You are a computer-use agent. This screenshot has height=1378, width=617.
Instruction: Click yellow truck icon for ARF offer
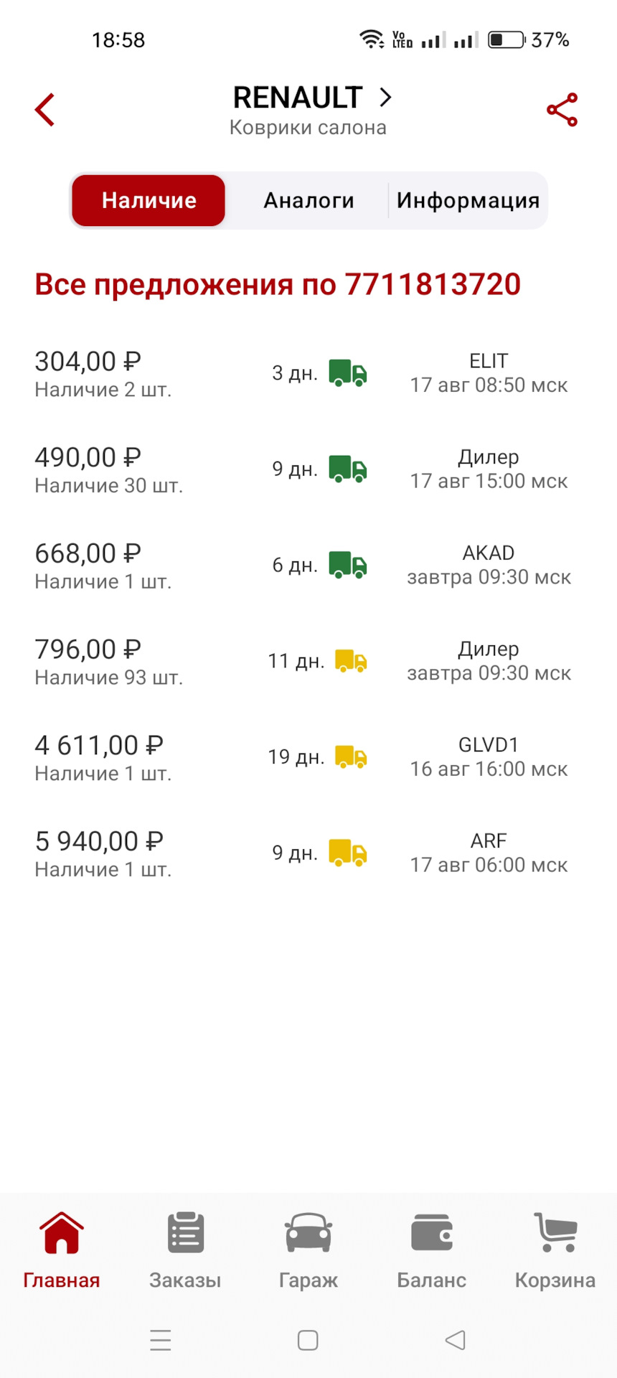pyautogui.click(x=348, y=853)
